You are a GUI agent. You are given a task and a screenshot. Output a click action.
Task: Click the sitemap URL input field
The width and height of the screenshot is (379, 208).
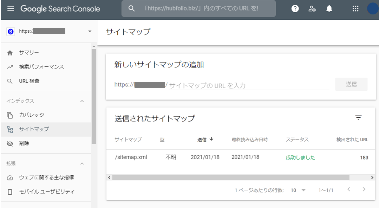(249, 85)
